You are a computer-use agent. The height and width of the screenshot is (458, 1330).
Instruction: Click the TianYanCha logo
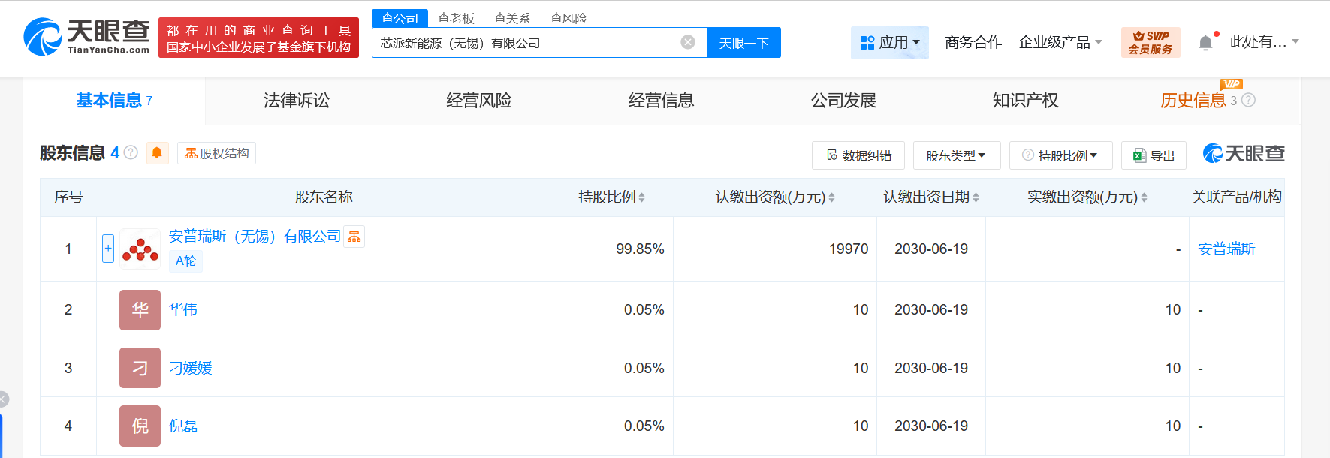click(86, 37)
